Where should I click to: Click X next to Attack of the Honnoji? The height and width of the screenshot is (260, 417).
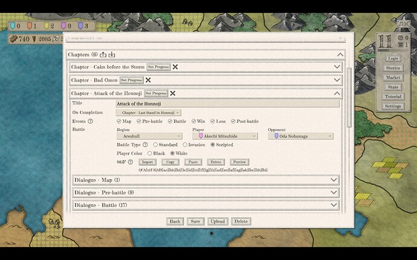click(x=172, y=94)
